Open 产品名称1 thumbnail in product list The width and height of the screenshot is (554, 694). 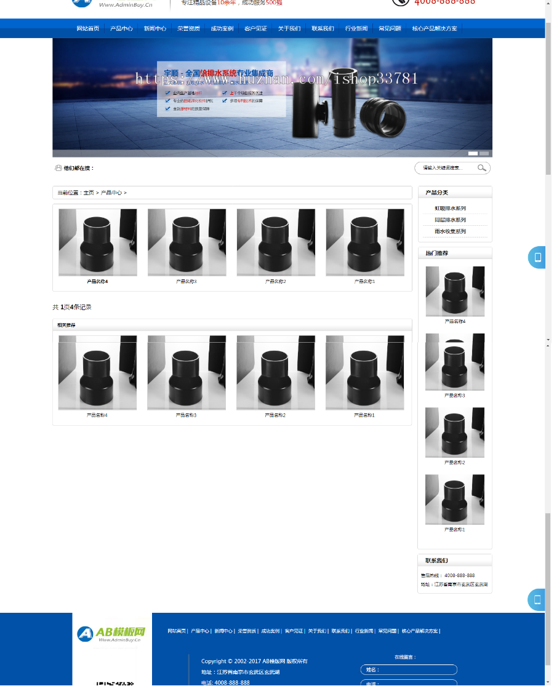(x=365, y=242)
